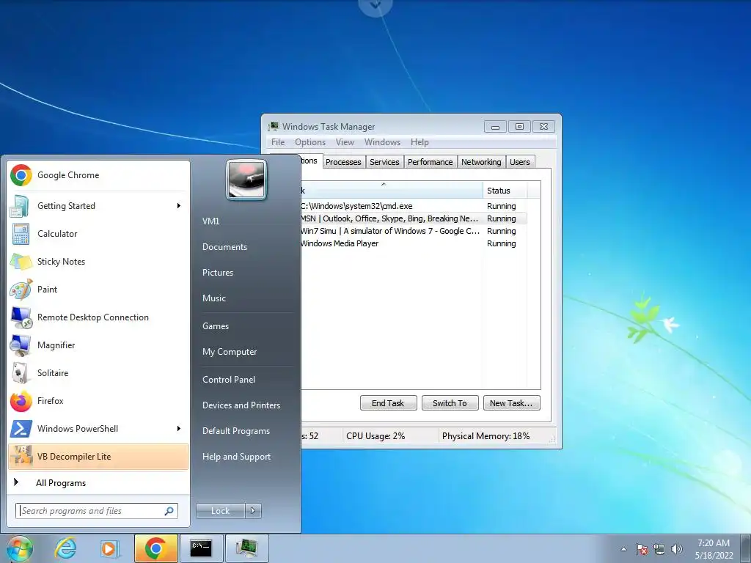Viewport: 751px width, 563px height.
Task: Open the Sticky Notes icon
Action: (21, 262)
